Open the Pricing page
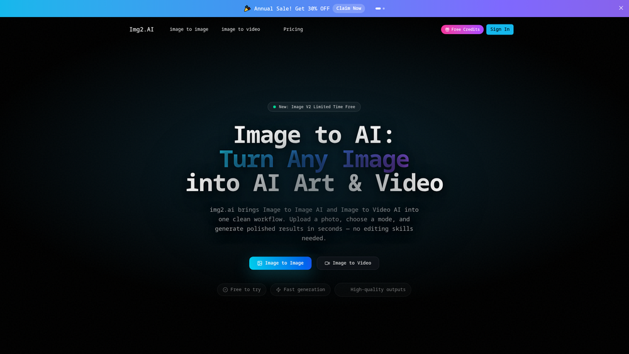Screen dimensions: 629x354 (293, 30)
